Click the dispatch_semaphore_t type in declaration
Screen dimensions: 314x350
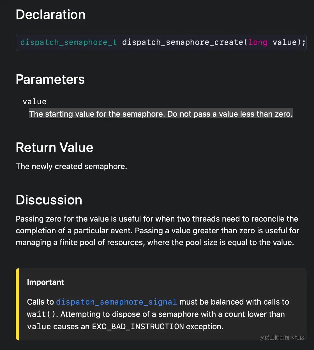point(68,42)
